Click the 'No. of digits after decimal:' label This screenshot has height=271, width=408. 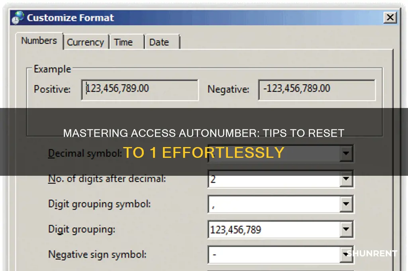click(x=107, y=179)
